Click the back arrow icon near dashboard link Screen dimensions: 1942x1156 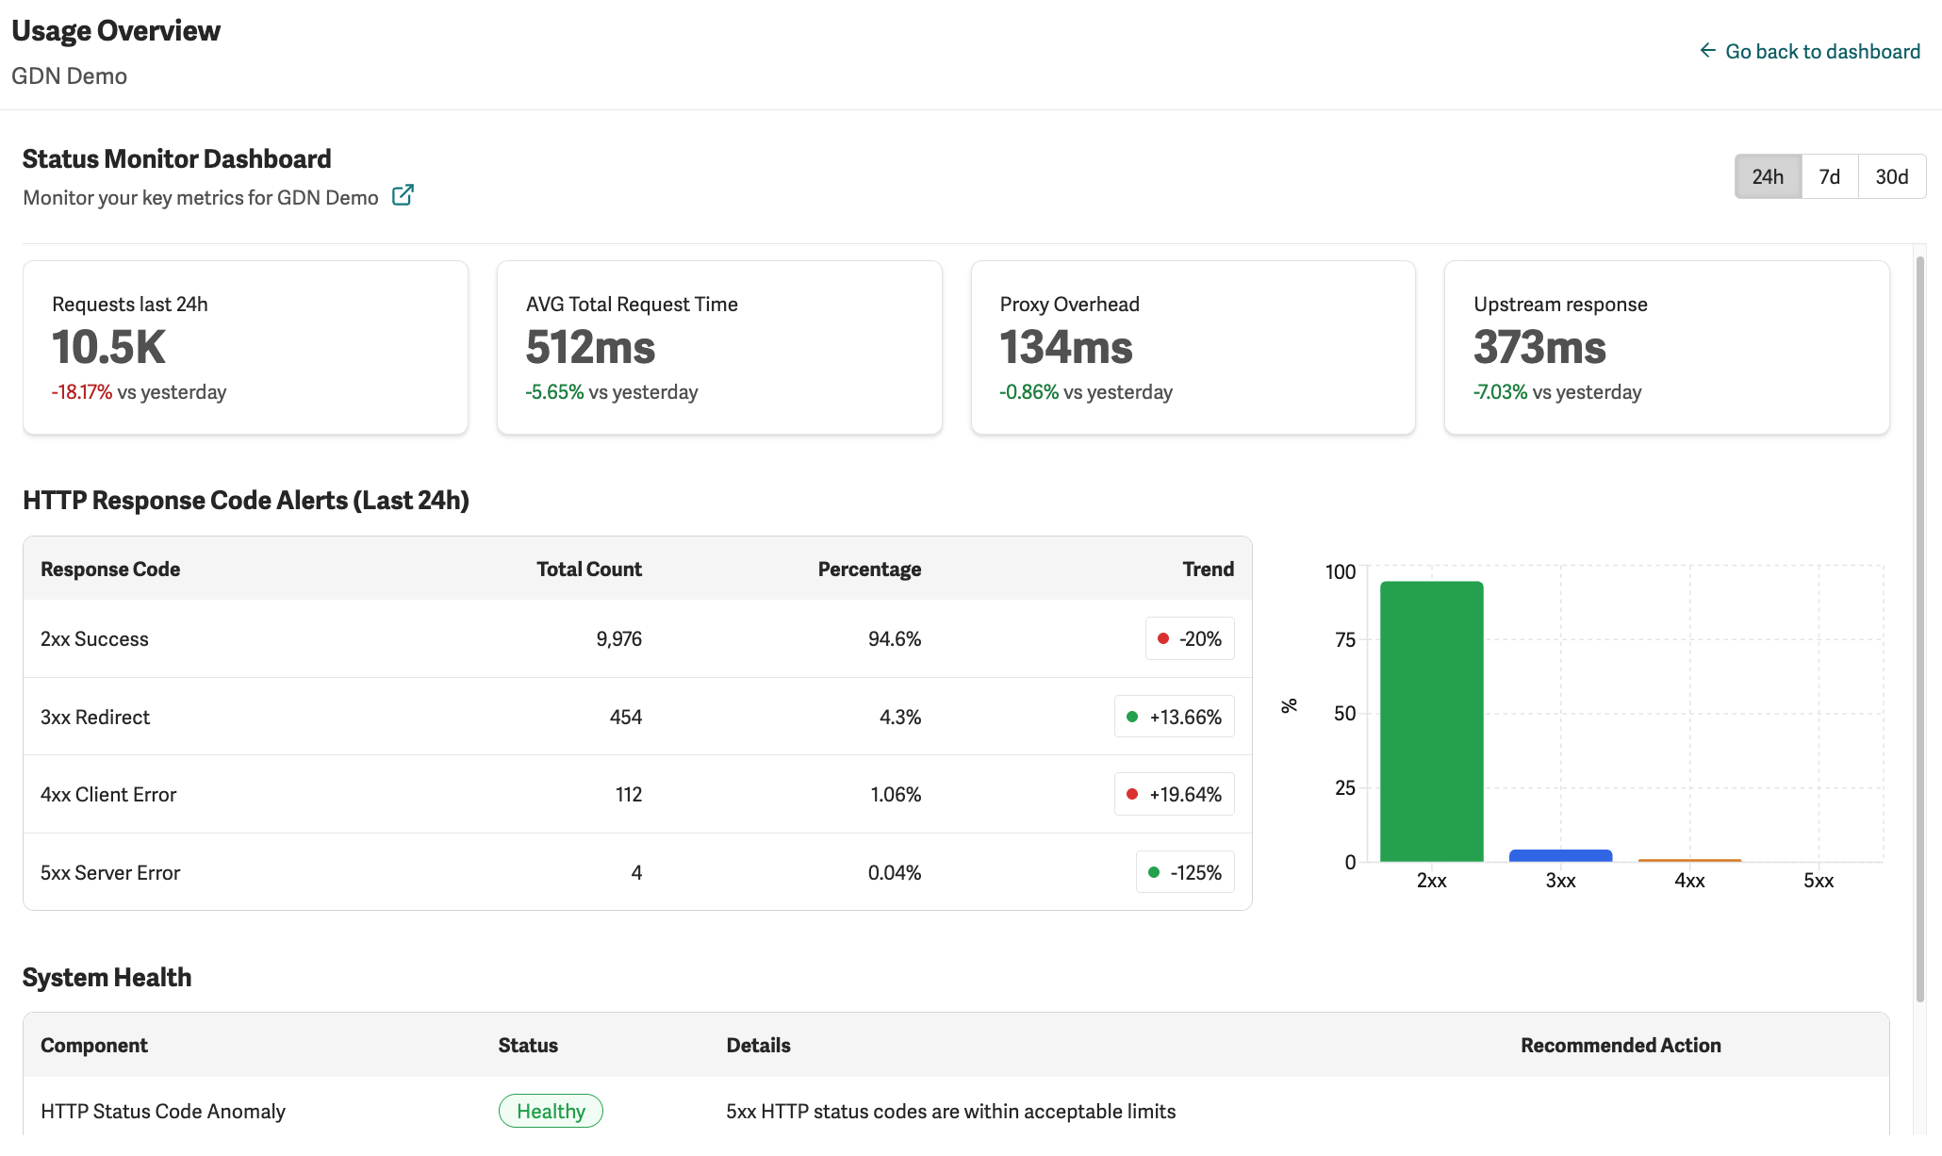1707,51
